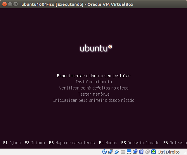Viewport: 187px width, 155px height.
Task: Open F2 Idioma language option
Action: (35, 143)
